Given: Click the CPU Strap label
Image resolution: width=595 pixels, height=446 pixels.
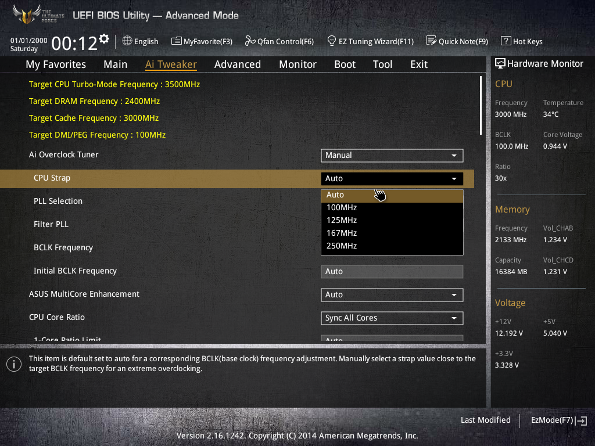Looking at the screenshot, I should click(x=52, y=178).
